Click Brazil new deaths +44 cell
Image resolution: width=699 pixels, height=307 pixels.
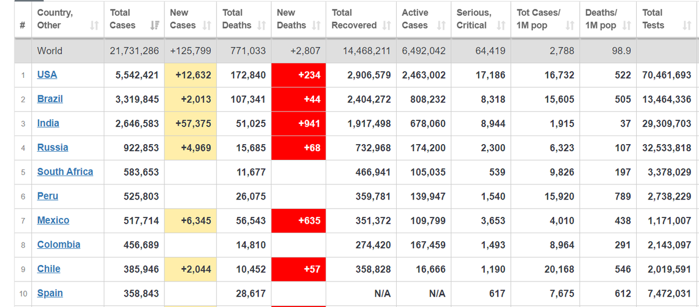tap(299, 99)
